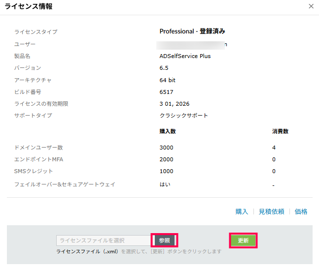This screenshot has height=270, width=319.
Task: Select the version value 6.5
Action: click(164, 68)
